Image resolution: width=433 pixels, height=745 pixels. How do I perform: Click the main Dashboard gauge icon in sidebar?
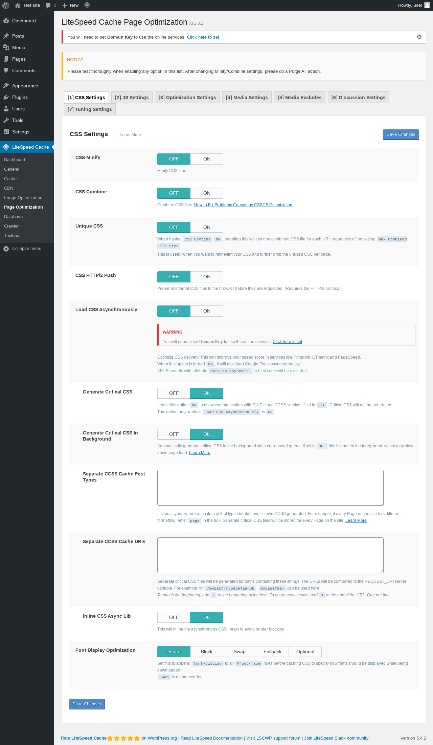tap(6, 21)
